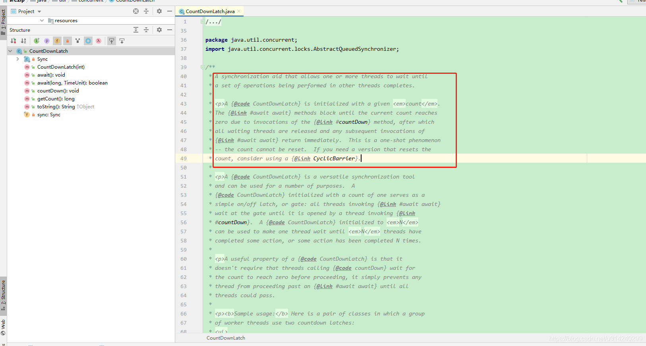Click the Sync class icon
646x346 pixels.
pyautogui.click(x=27, y=59)
